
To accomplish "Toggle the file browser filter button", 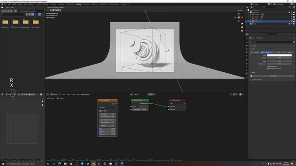I will click(40, 14).
